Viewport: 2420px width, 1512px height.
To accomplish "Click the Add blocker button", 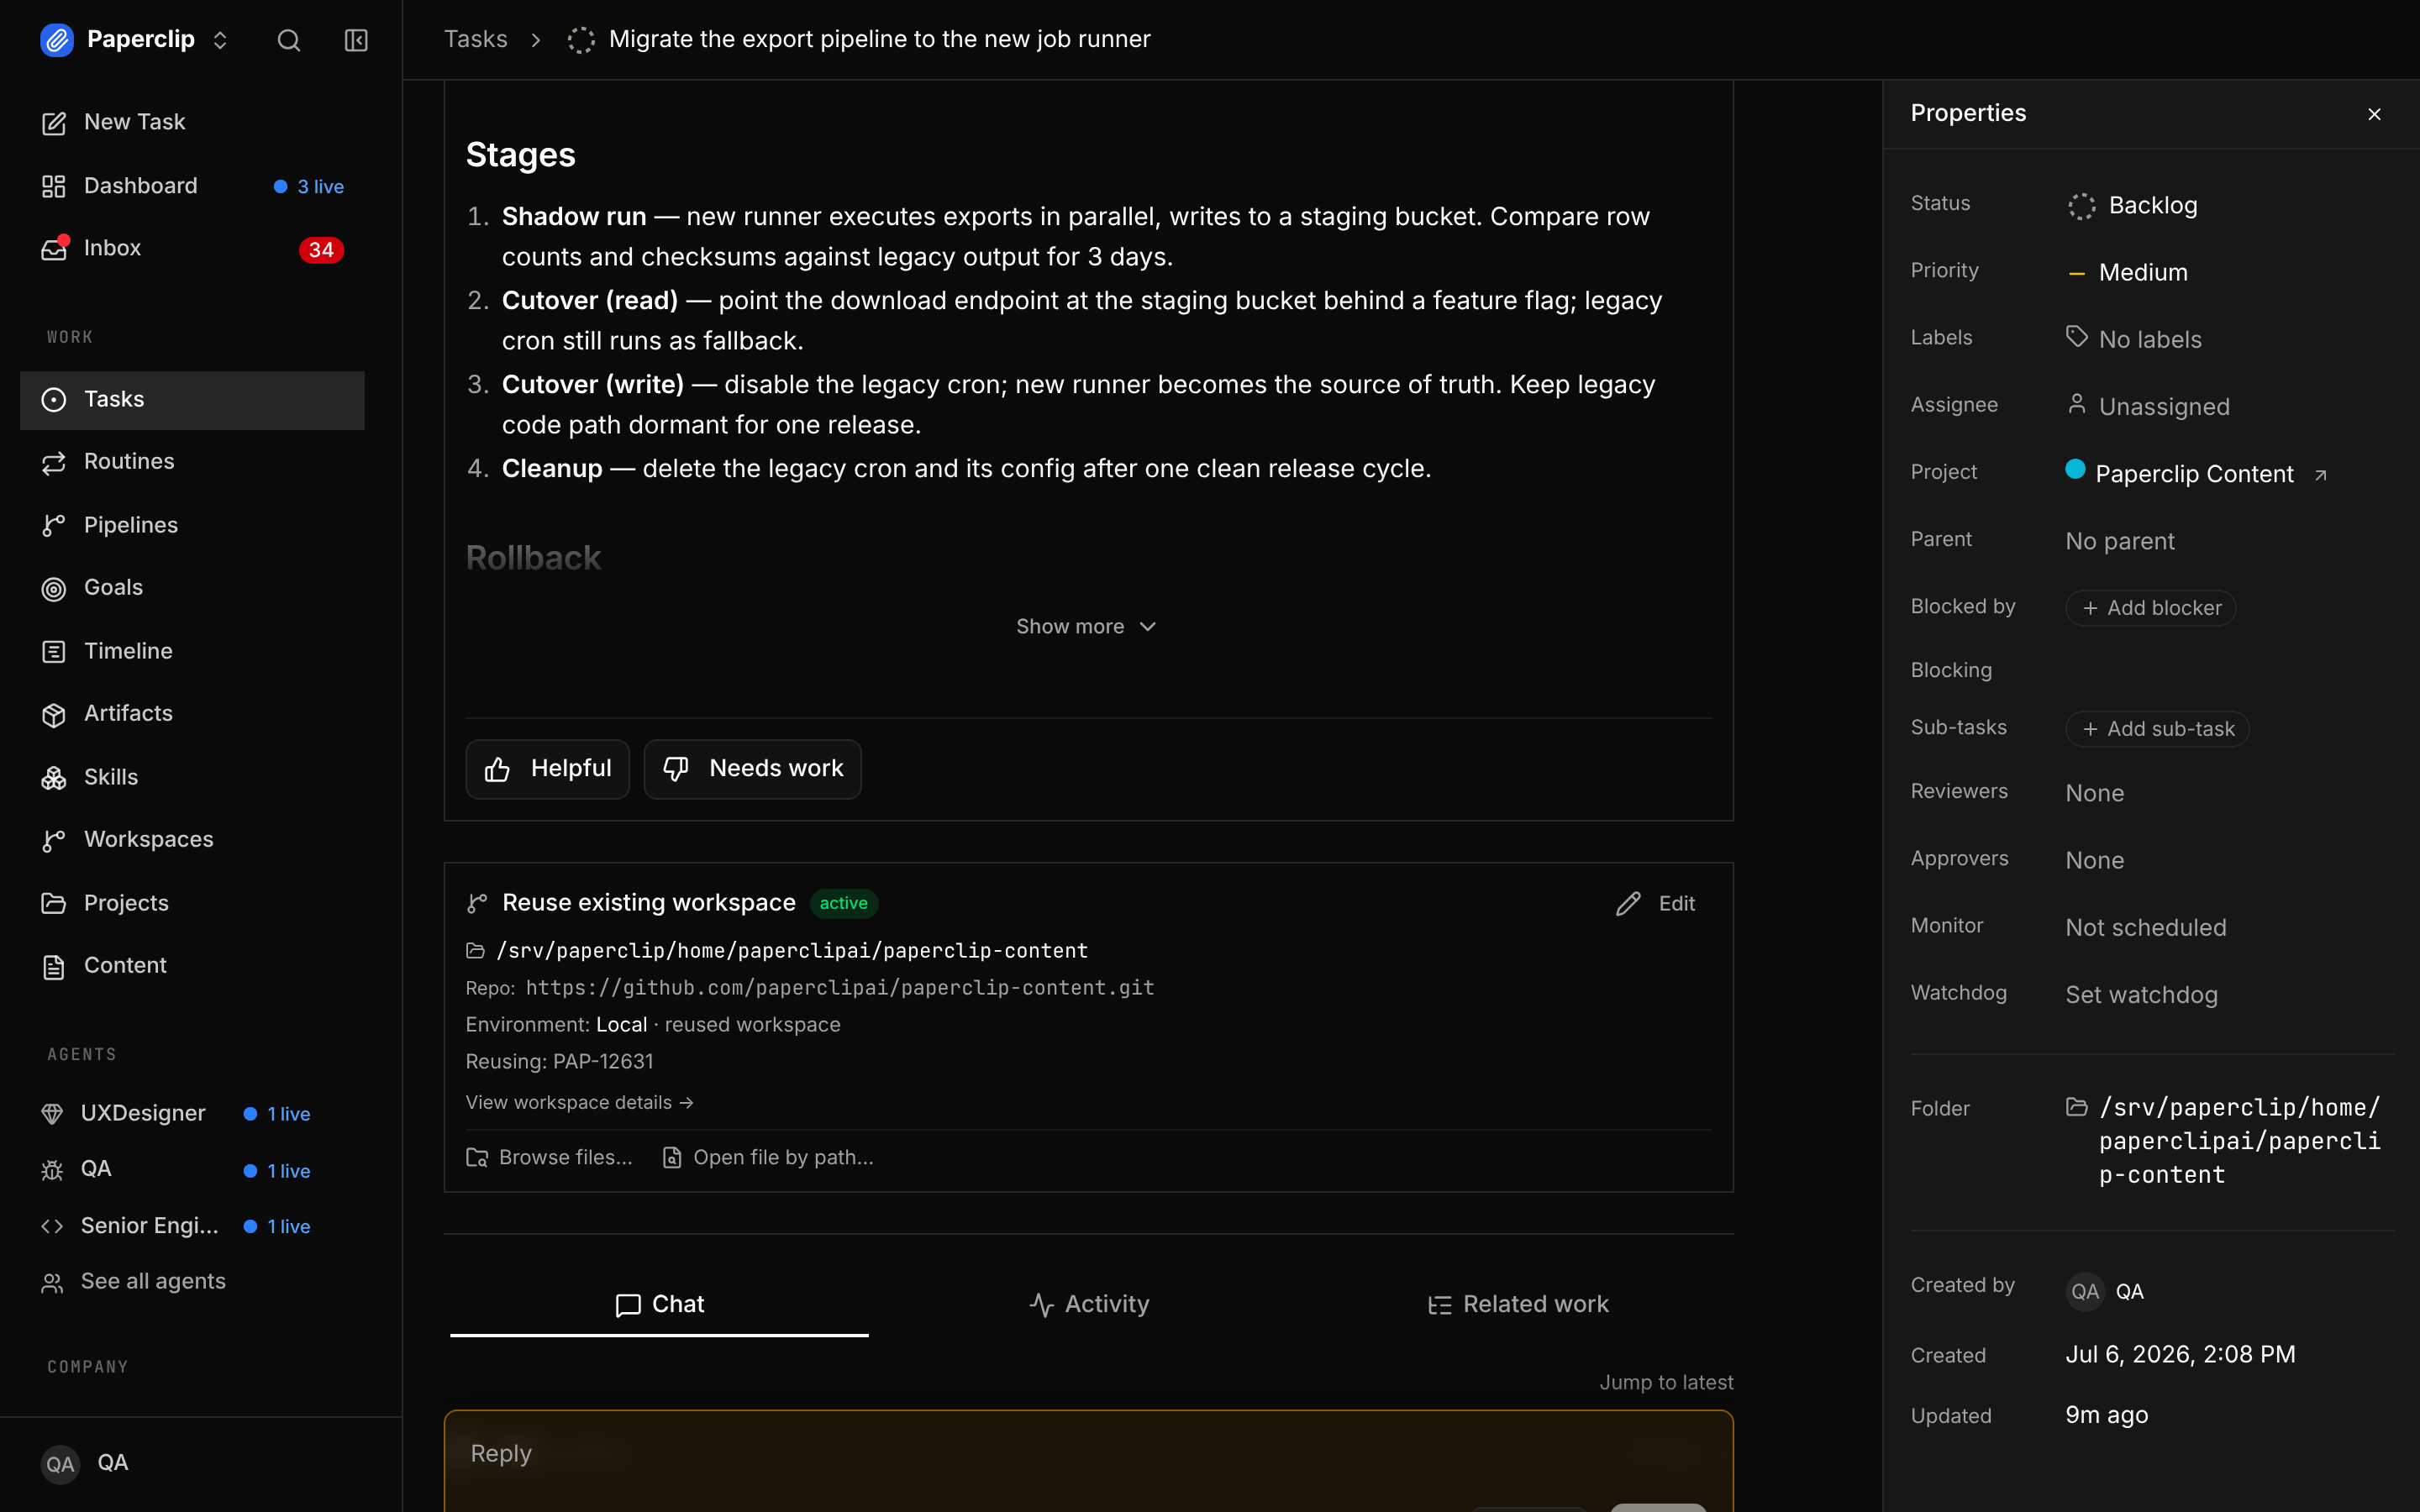I will pos(2150,607).
